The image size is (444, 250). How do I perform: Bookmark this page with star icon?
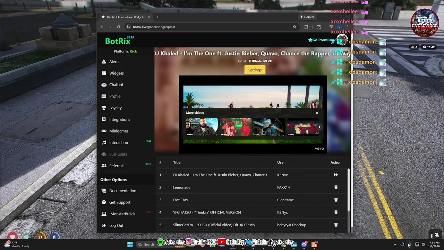(x=294, y=27)
